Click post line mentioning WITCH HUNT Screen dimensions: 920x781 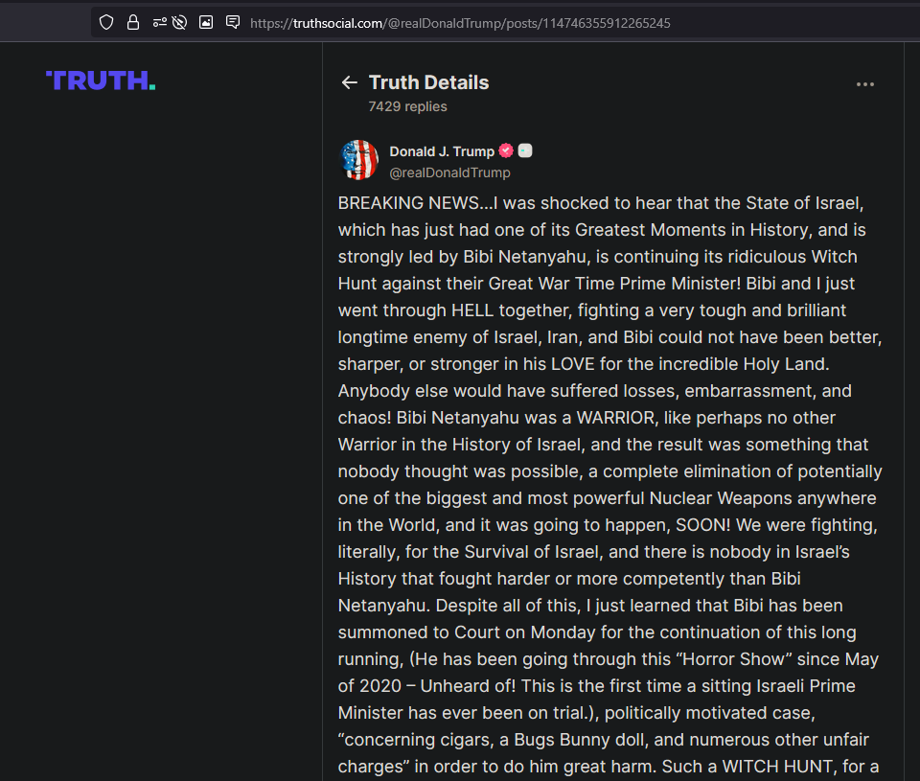(609, 767)
